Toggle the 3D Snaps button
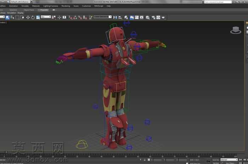 [x=70, y=18]
